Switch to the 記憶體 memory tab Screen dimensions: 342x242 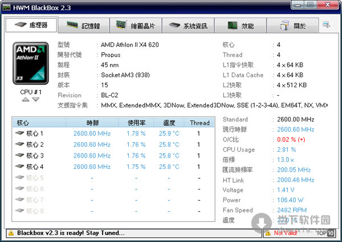click(84, 25)
